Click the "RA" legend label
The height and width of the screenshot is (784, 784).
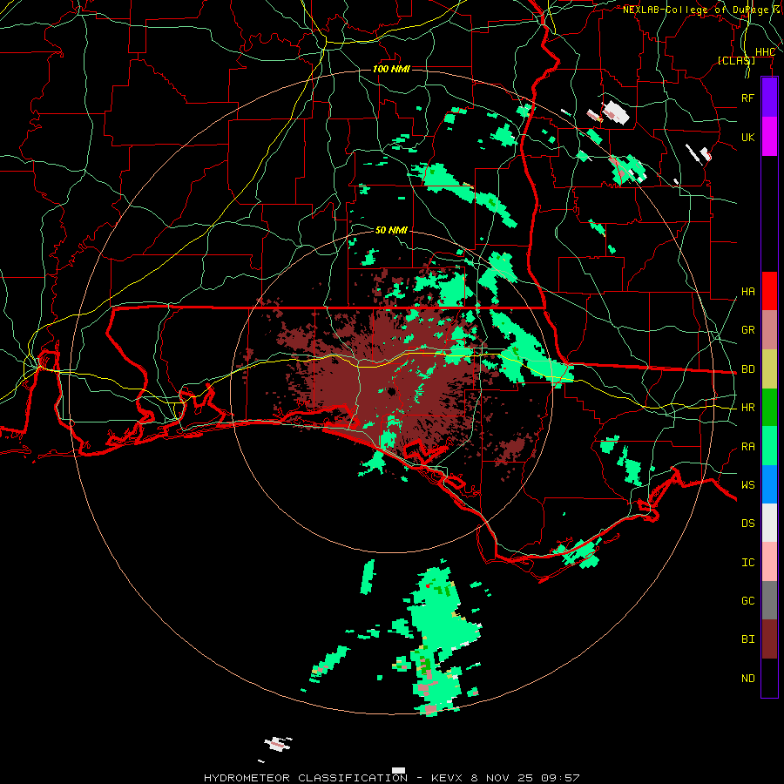[x=747, y=447]
